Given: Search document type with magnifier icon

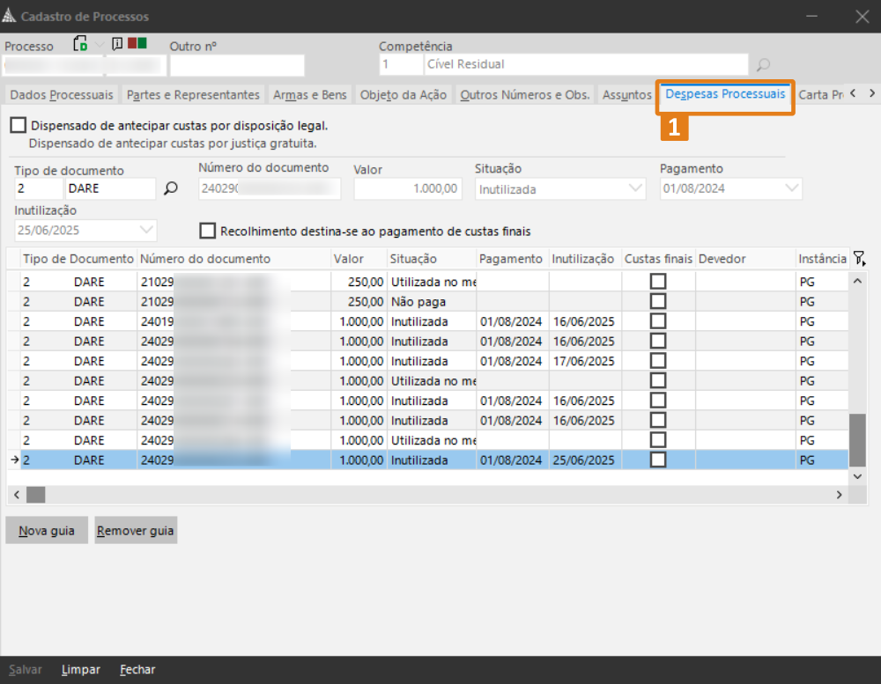Looking at the screenshot, I should (171, 188).
